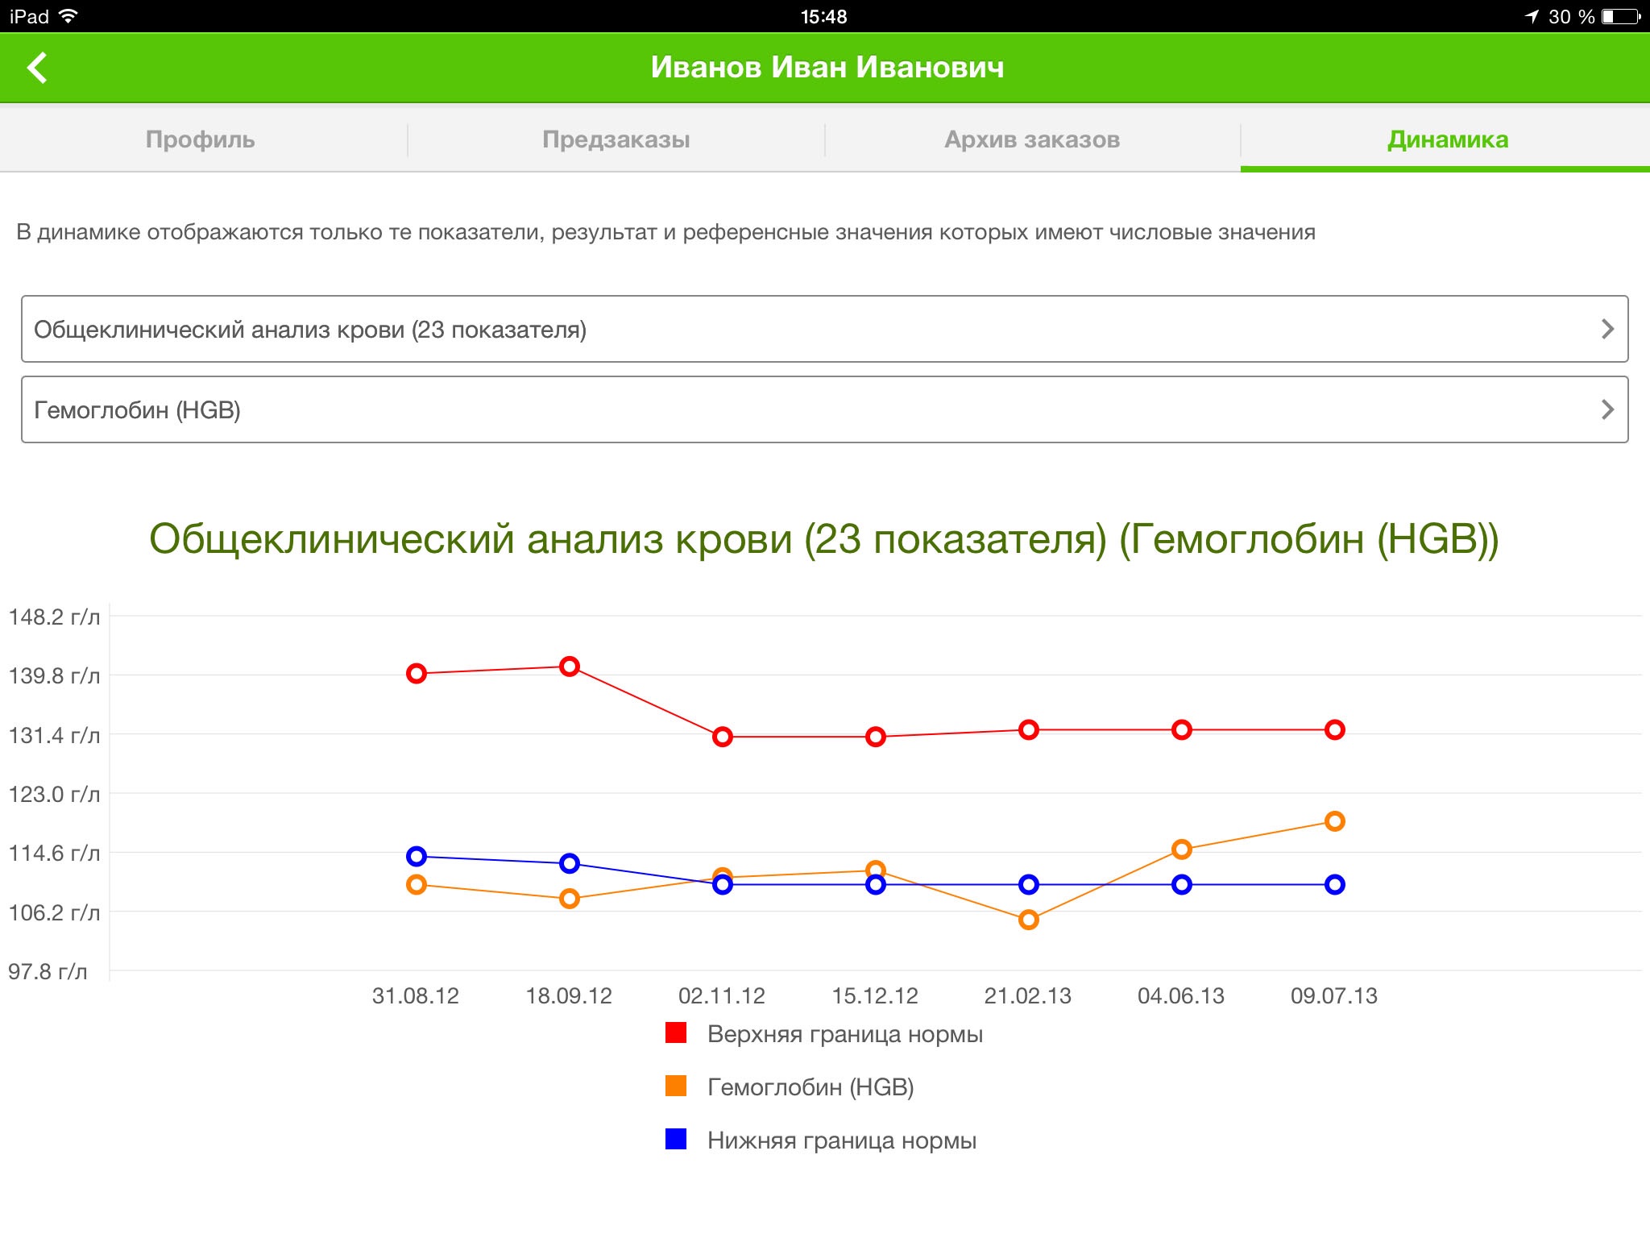Toggle the Верхняя граница нормы legend label
Image resolution: width=1650 pixels, height=1238 pixels.
click(x=845, y=1034)
